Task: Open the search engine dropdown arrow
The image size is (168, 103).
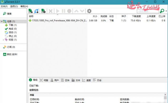Action: point(166,11)
